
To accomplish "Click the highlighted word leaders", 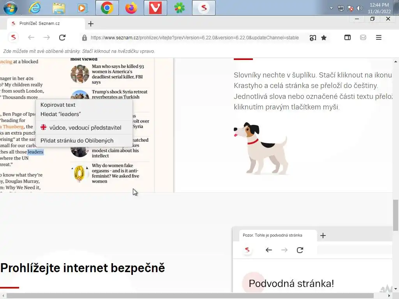I will [35, 152].
